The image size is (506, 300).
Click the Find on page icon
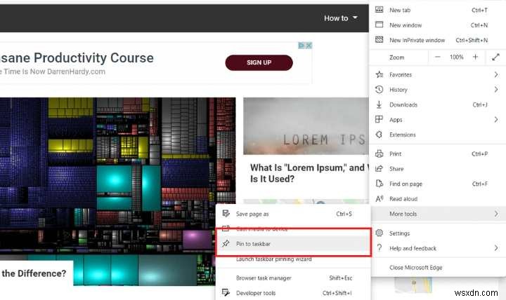point(379,184)
